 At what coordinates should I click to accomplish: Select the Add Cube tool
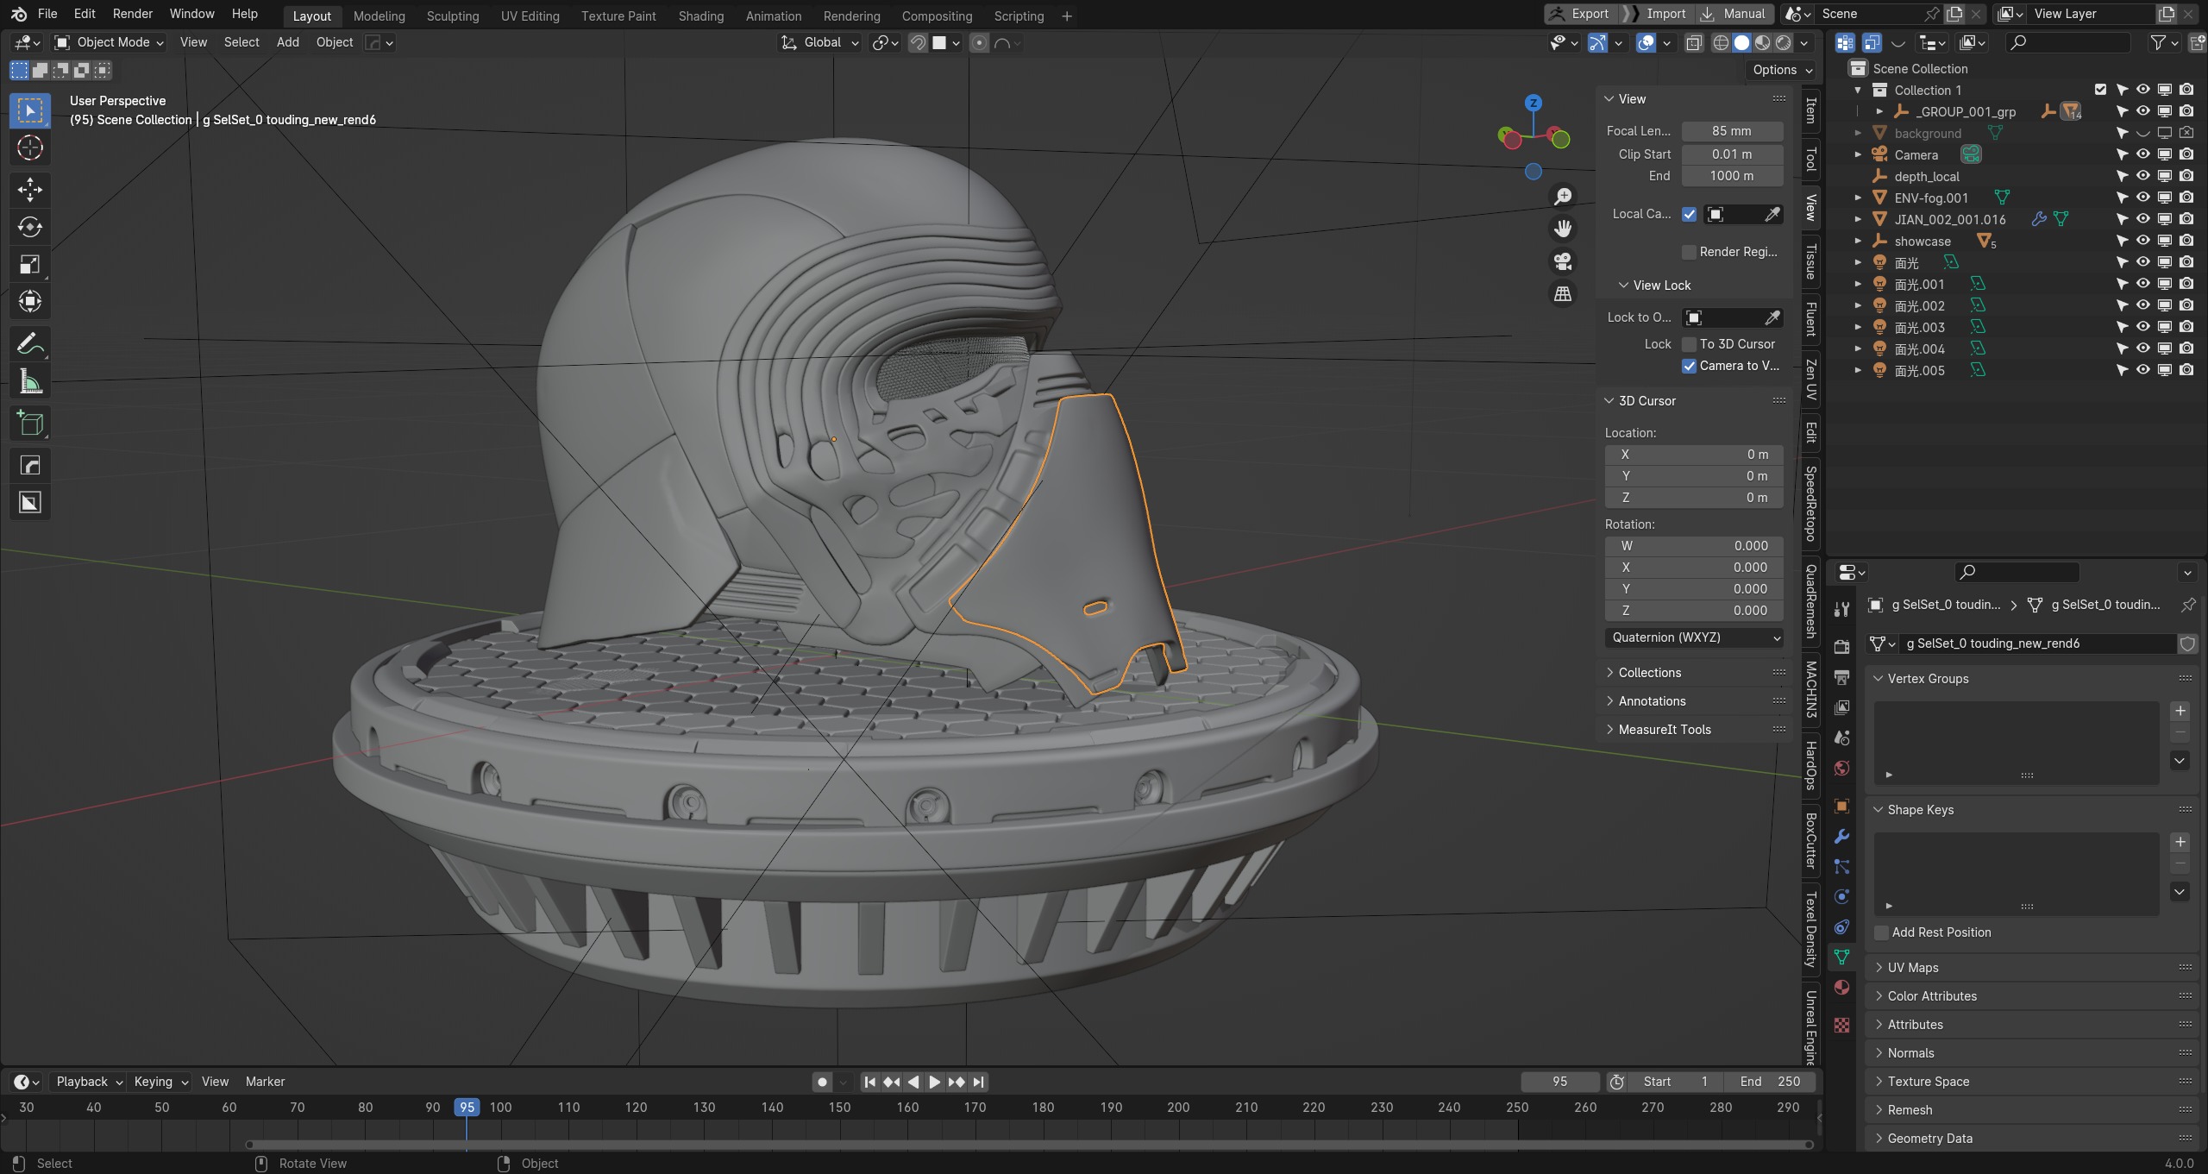tap(30, 424)
